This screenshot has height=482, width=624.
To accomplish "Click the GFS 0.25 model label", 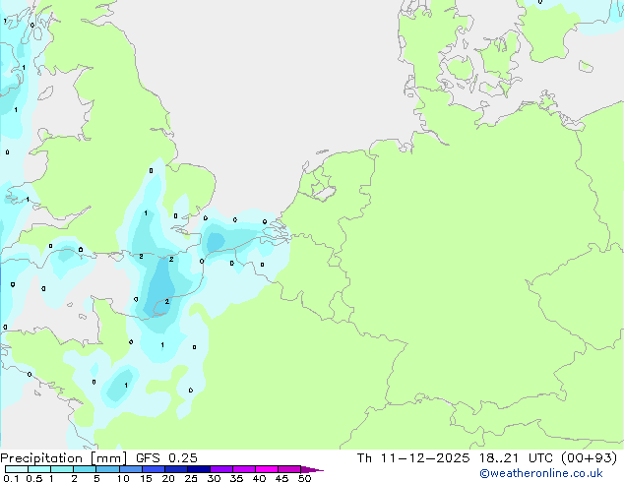I will click(x=166, y=458).
